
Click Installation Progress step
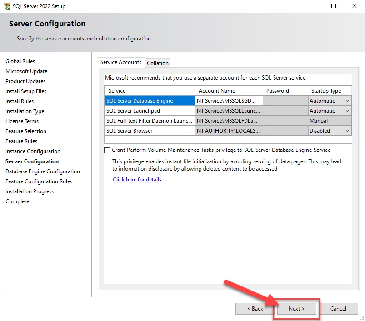30,191
